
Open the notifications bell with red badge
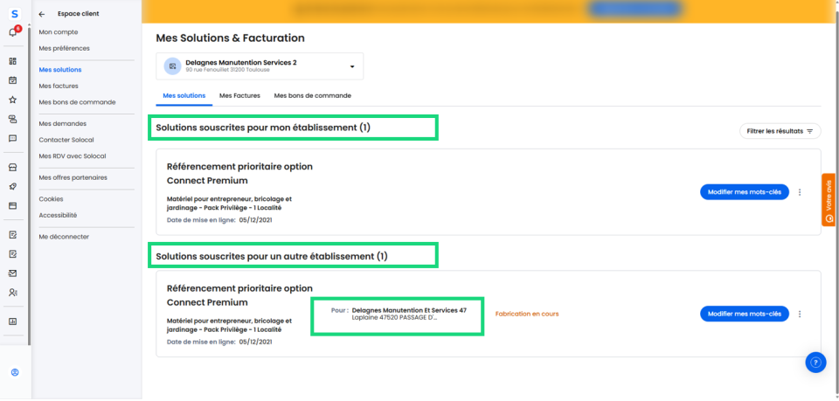pos(13,32)
